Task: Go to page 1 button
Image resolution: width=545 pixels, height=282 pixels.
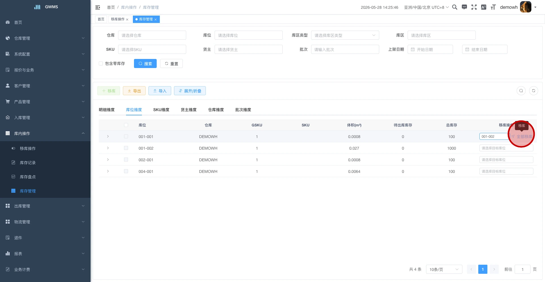Action: click(483, 269)
